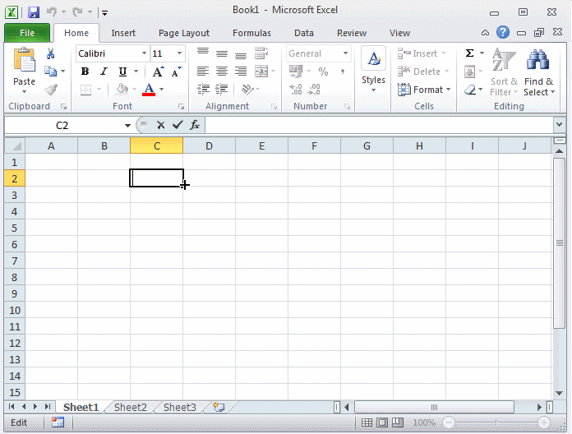Click the Paste icon in Clipboard group
Image resolution: width=572 pixels, height=434 pixels.
[x=24, y=62]
